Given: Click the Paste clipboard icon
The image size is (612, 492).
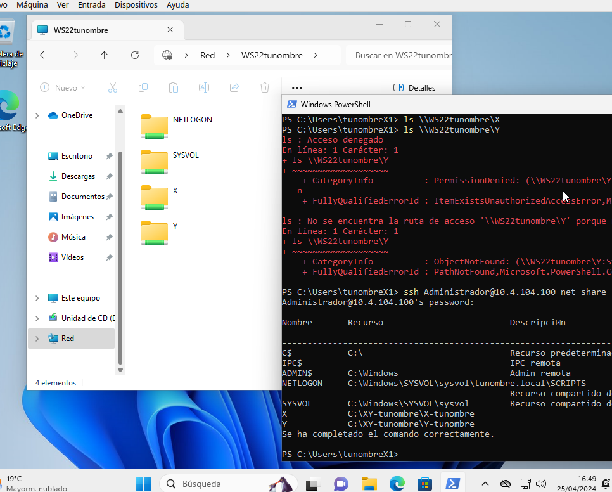Looking at the screenshot, I should [x=173, y=88].
